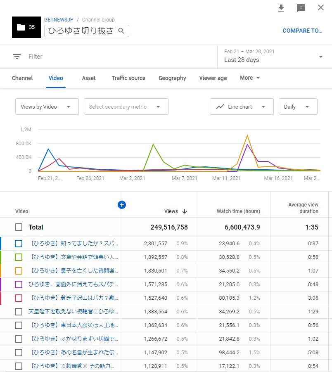Toggle the Total row checkbox
The image size is (332, 372).
(x=19, y=227)
